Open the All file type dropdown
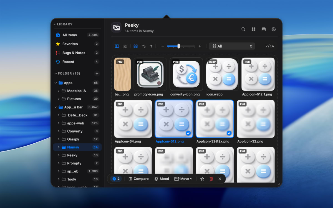The width and height of the screenshot is (333, 208). (x=232, y=46)
